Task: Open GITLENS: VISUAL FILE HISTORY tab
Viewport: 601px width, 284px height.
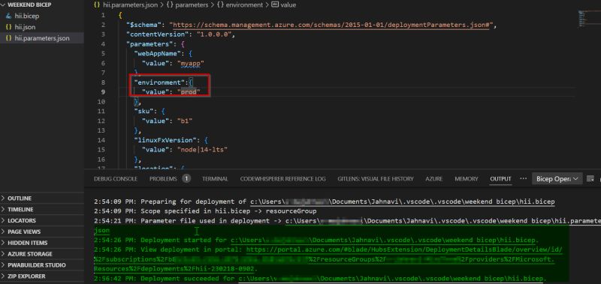Action: pos(375,179)
